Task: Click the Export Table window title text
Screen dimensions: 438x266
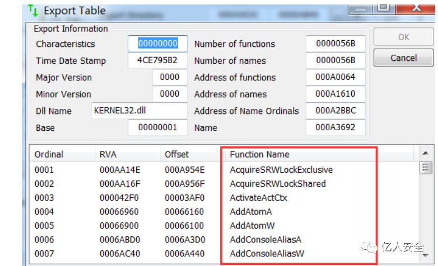Action: click(74, 11)
